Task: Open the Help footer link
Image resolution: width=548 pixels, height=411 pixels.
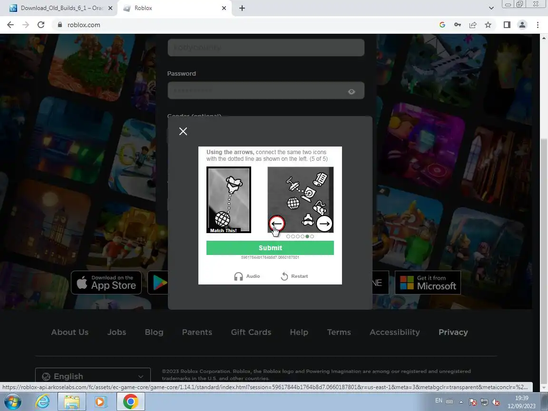Action: (299, 332)
